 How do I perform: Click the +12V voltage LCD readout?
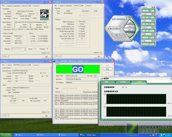[148, 17]
